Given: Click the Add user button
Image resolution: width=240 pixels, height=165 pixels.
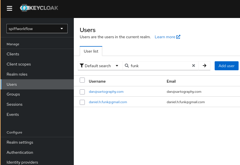Looking at the screenshot, I should 226,66.
